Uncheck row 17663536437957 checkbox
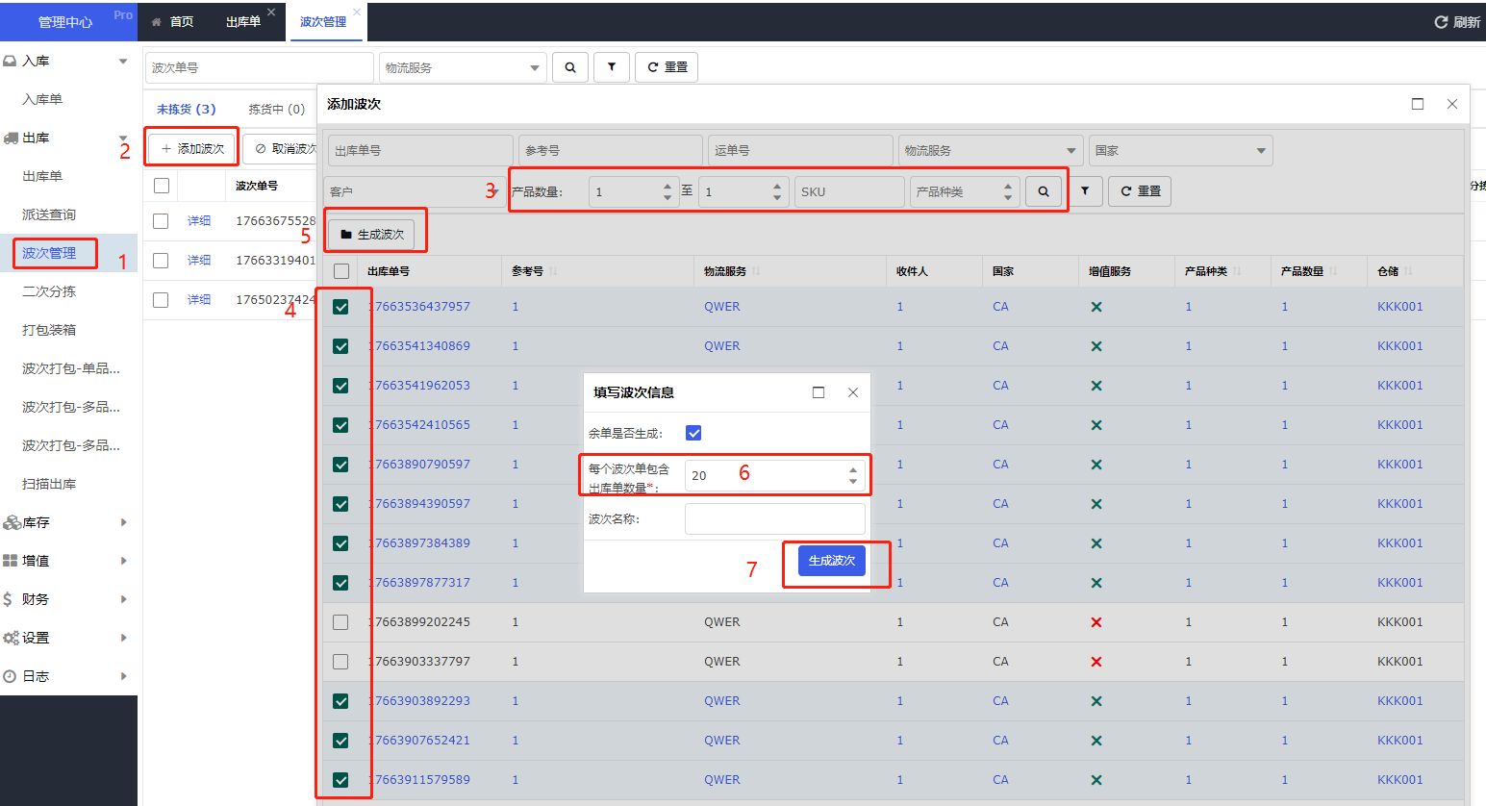1486x806 pixels. click(x=340, y=307)
